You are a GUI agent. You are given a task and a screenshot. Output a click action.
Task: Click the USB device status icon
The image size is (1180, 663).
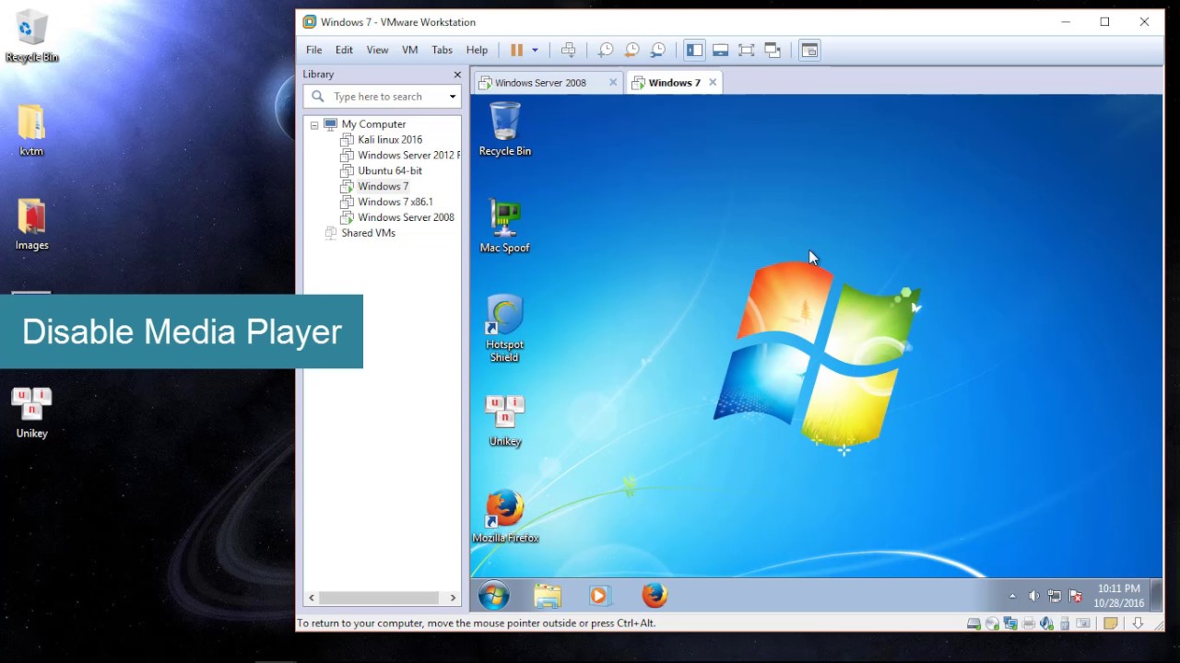point(1065,623)
